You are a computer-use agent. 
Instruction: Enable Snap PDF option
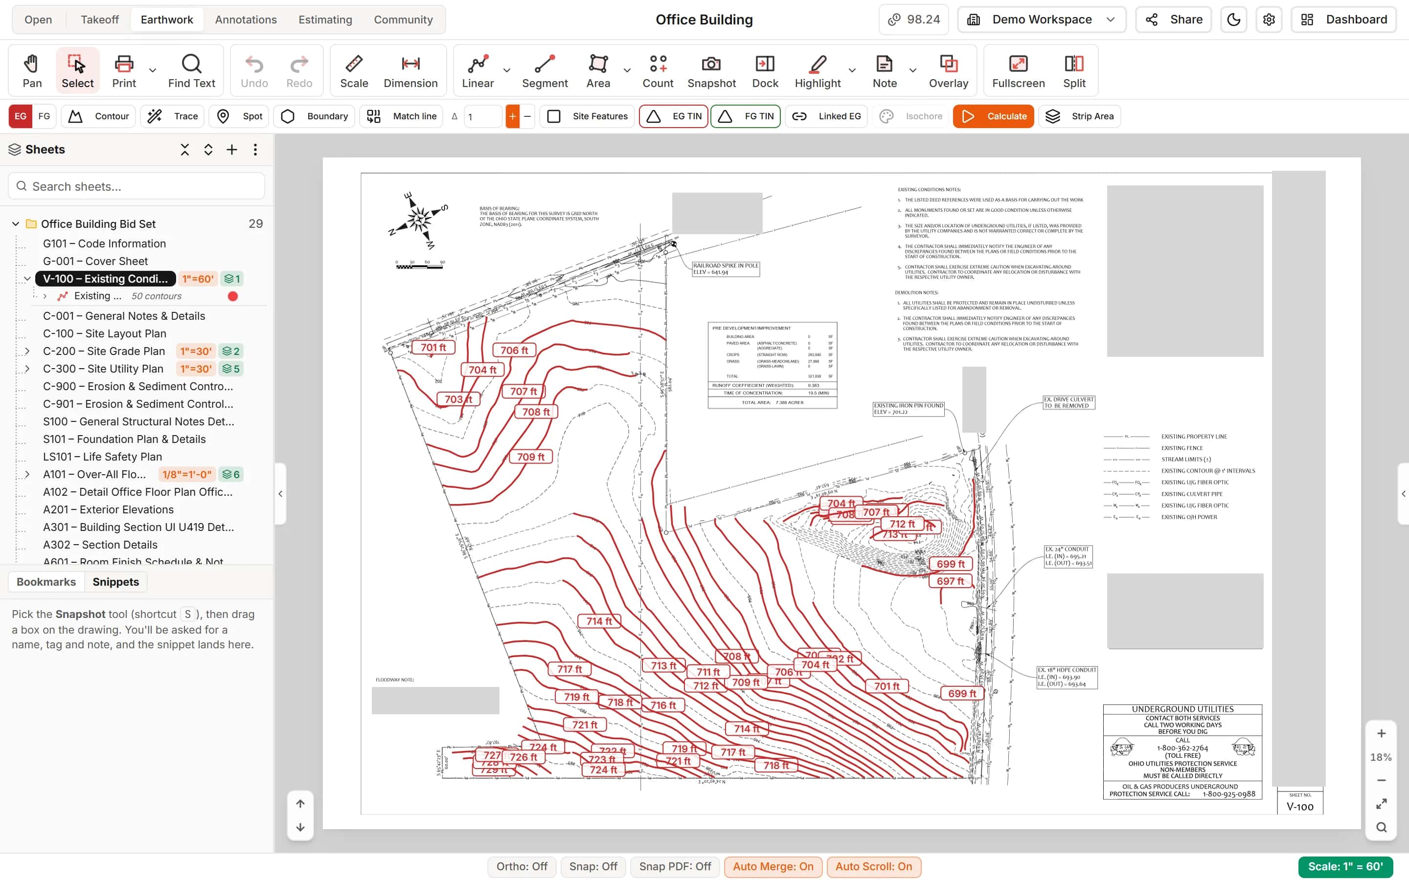pyautogui.click(x=675, y=867)
